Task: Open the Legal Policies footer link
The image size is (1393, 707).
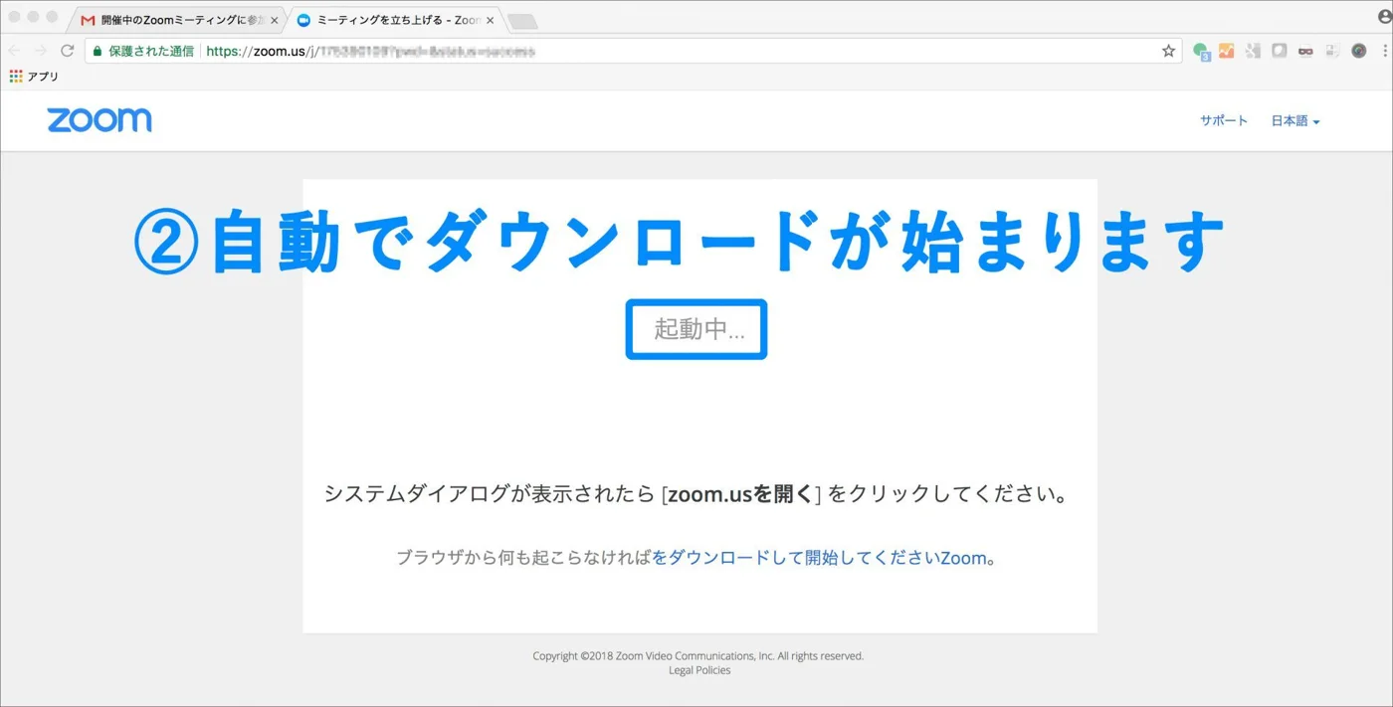Action: [699, 670]
